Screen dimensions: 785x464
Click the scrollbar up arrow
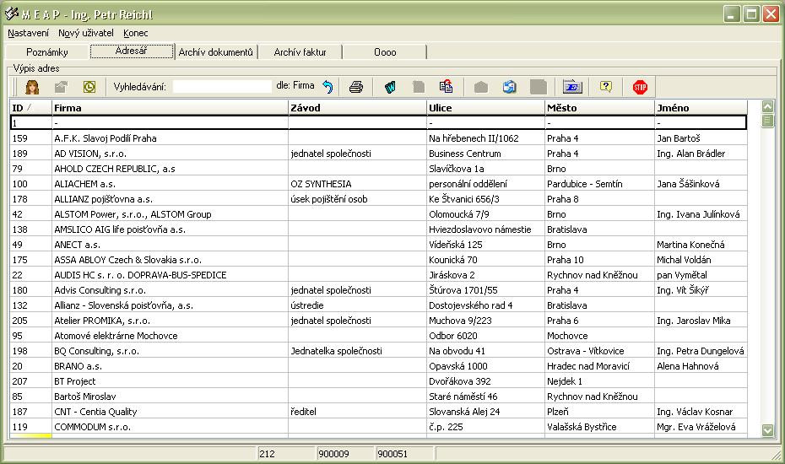click(767, 105)
